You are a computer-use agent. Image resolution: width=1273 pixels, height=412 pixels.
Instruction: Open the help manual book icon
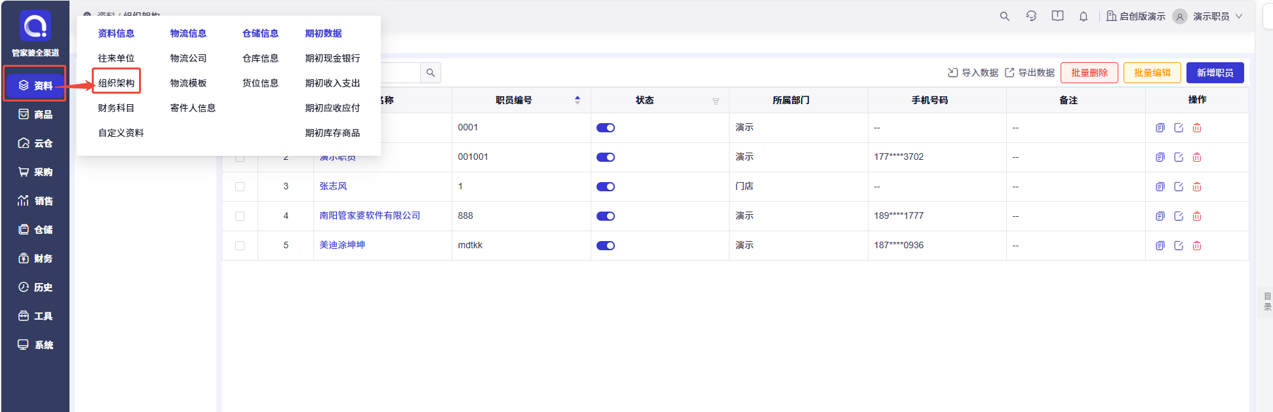click(1057, 16)
